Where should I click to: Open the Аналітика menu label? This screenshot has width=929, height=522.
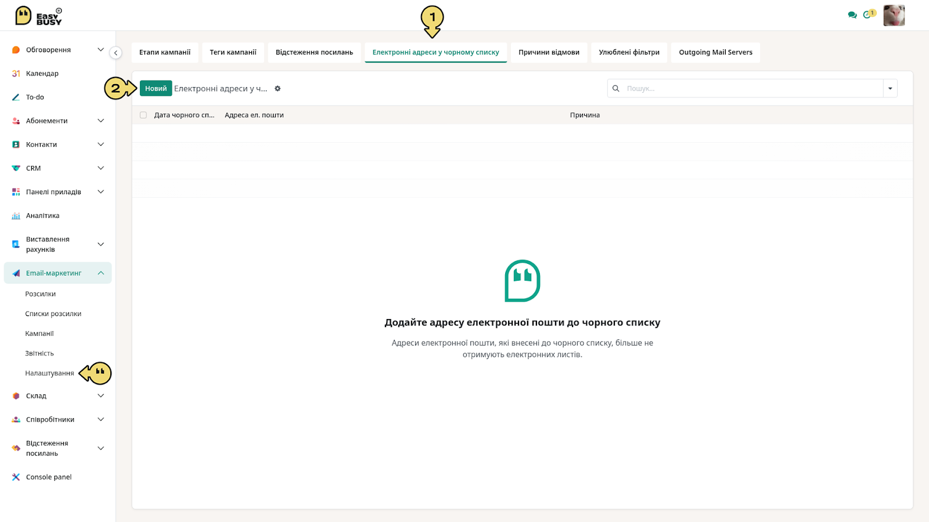click(x=42, y=216)
